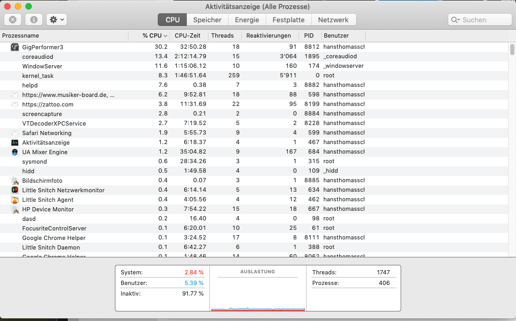This screenshot has width=516, height=321.
Task: Click the Aktivitätsanzeige app icon
Action: pos(15,142)
